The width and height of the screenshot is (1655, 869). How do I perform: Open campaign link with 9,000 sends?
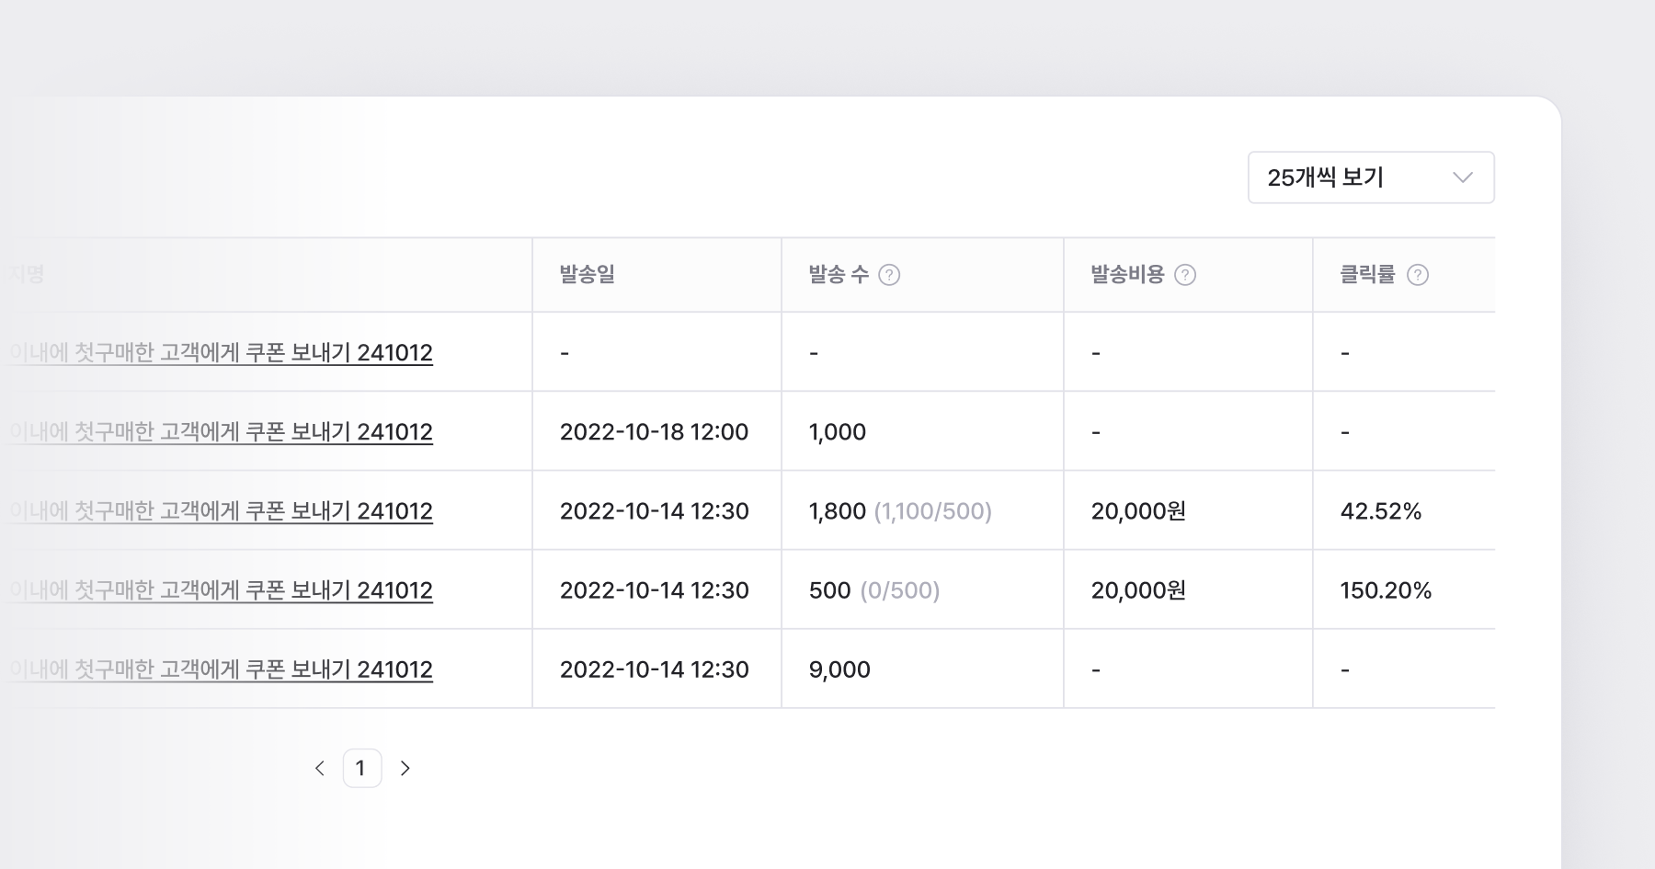coord(221,669)
